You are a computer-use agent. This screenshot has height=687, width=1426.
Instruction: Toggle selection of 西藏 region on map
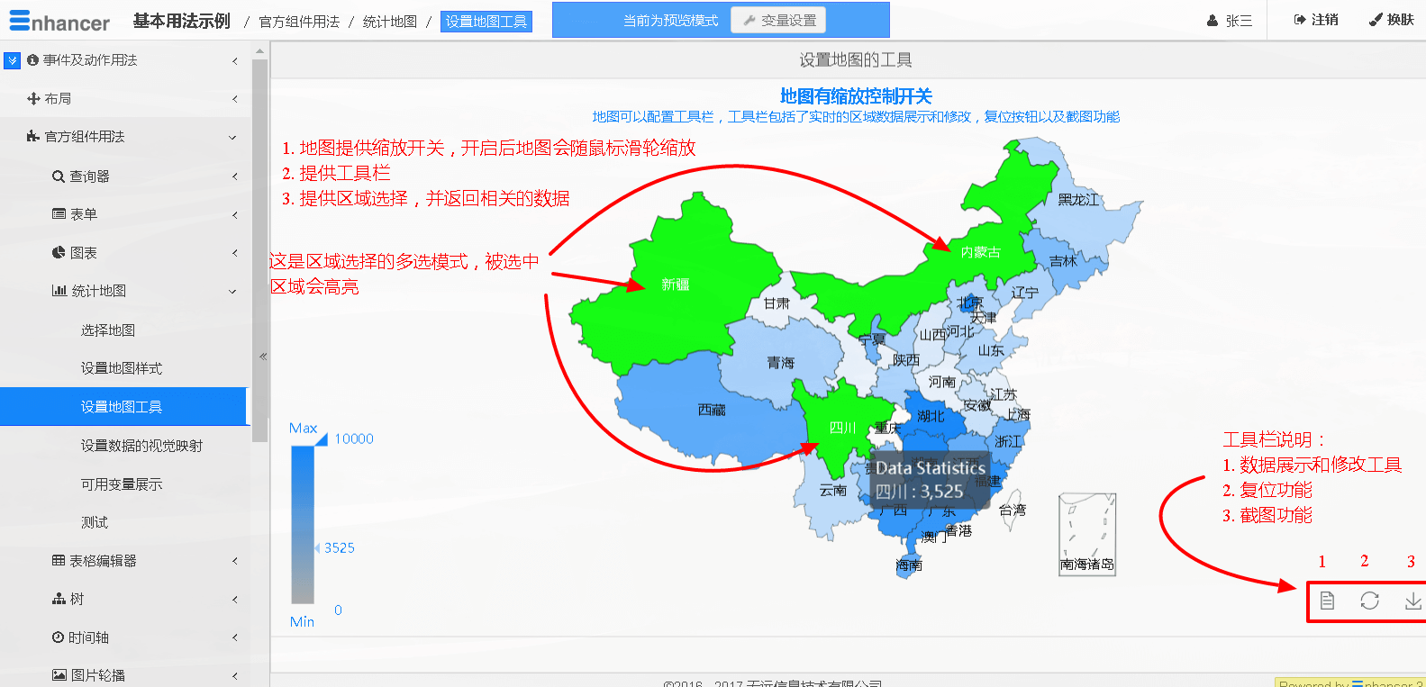coord(711,410)
